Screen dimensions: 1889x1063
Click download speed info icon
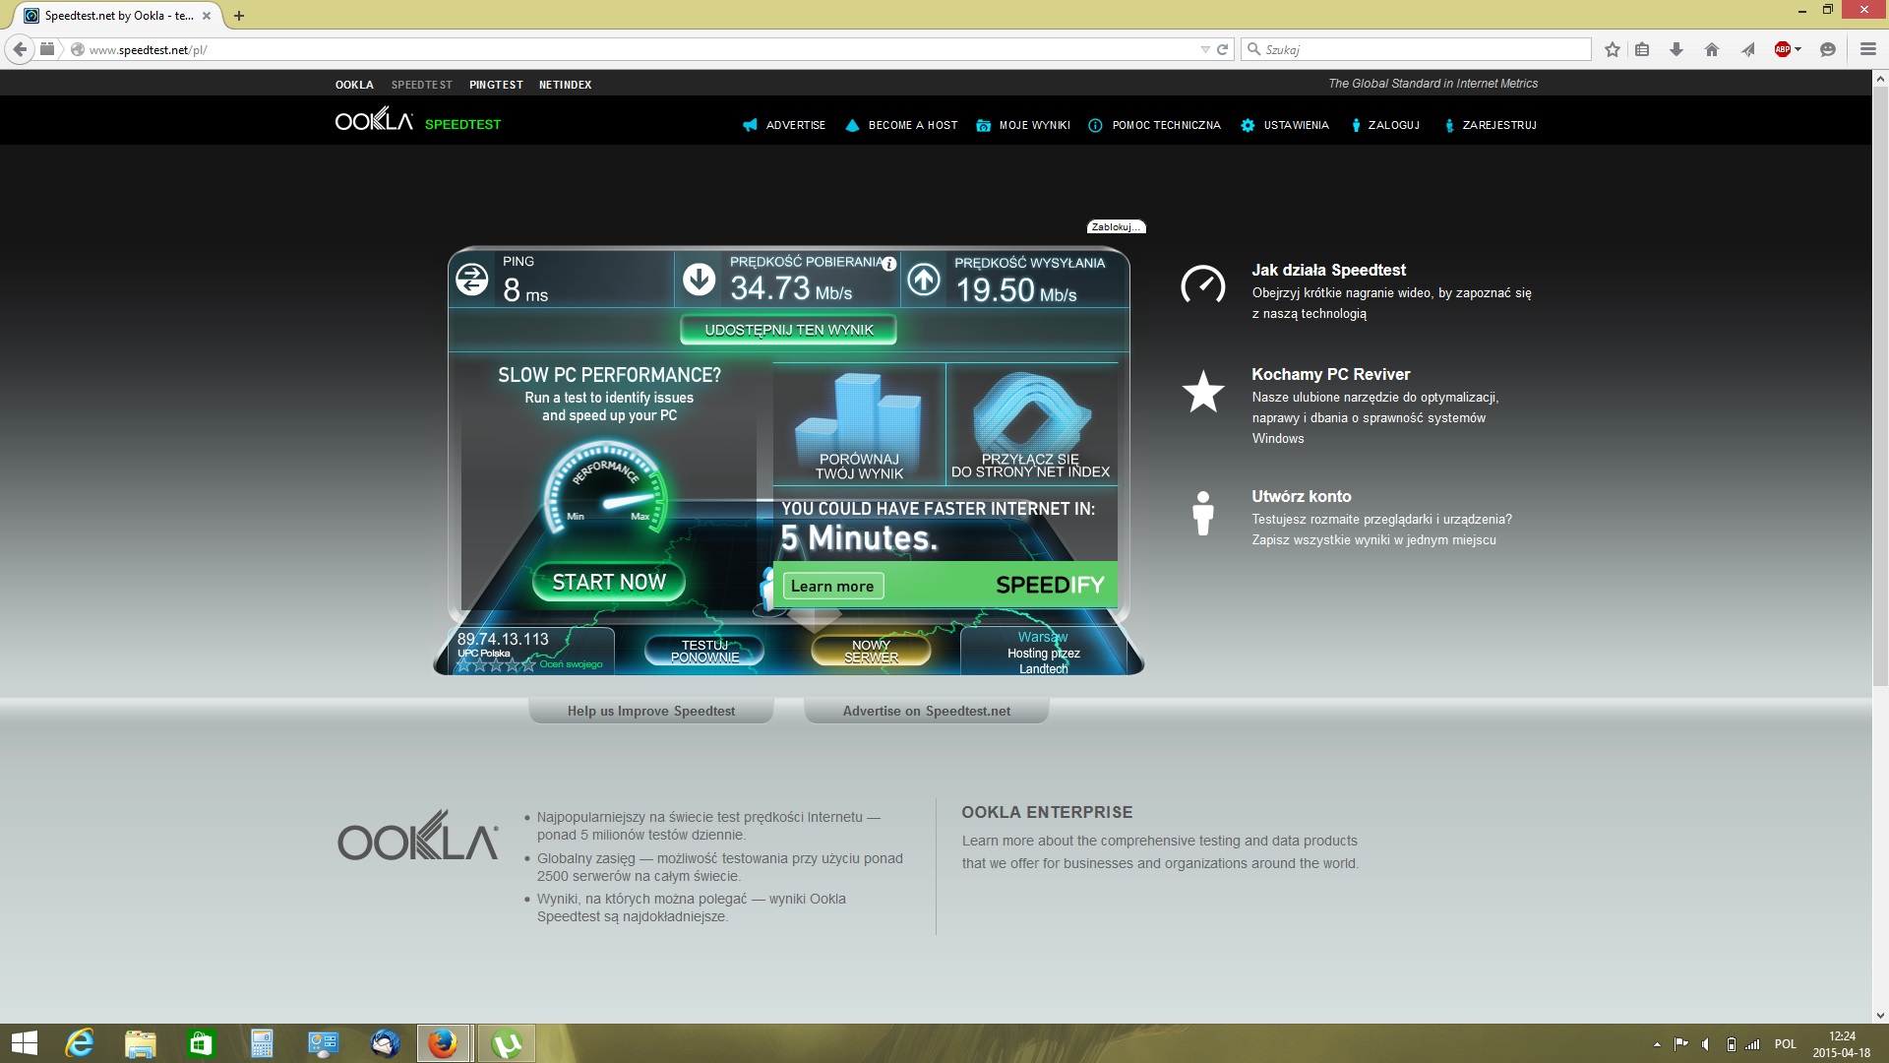pos(889,264)
